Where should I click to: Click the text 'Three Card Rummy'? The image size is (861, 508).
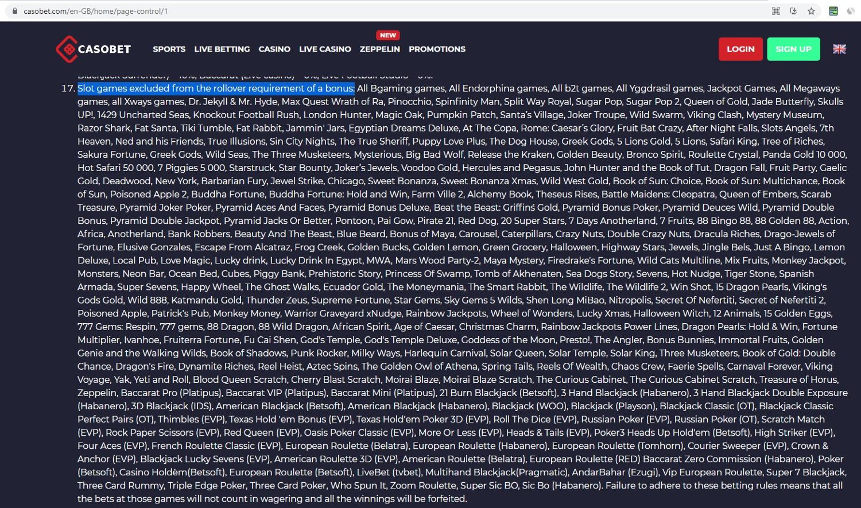(x=121, y=484)
